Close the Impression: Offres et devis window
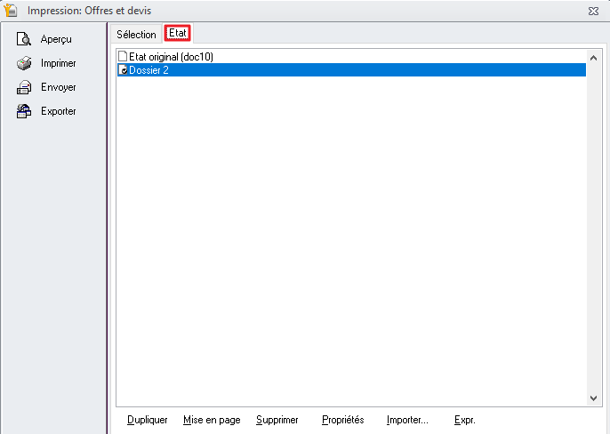Screen dimensions: 610x434 tap(593, 11)
